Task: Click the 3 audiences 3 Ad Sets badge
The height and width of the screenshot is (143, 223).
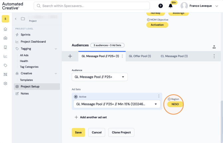Action: coord(107,45)
